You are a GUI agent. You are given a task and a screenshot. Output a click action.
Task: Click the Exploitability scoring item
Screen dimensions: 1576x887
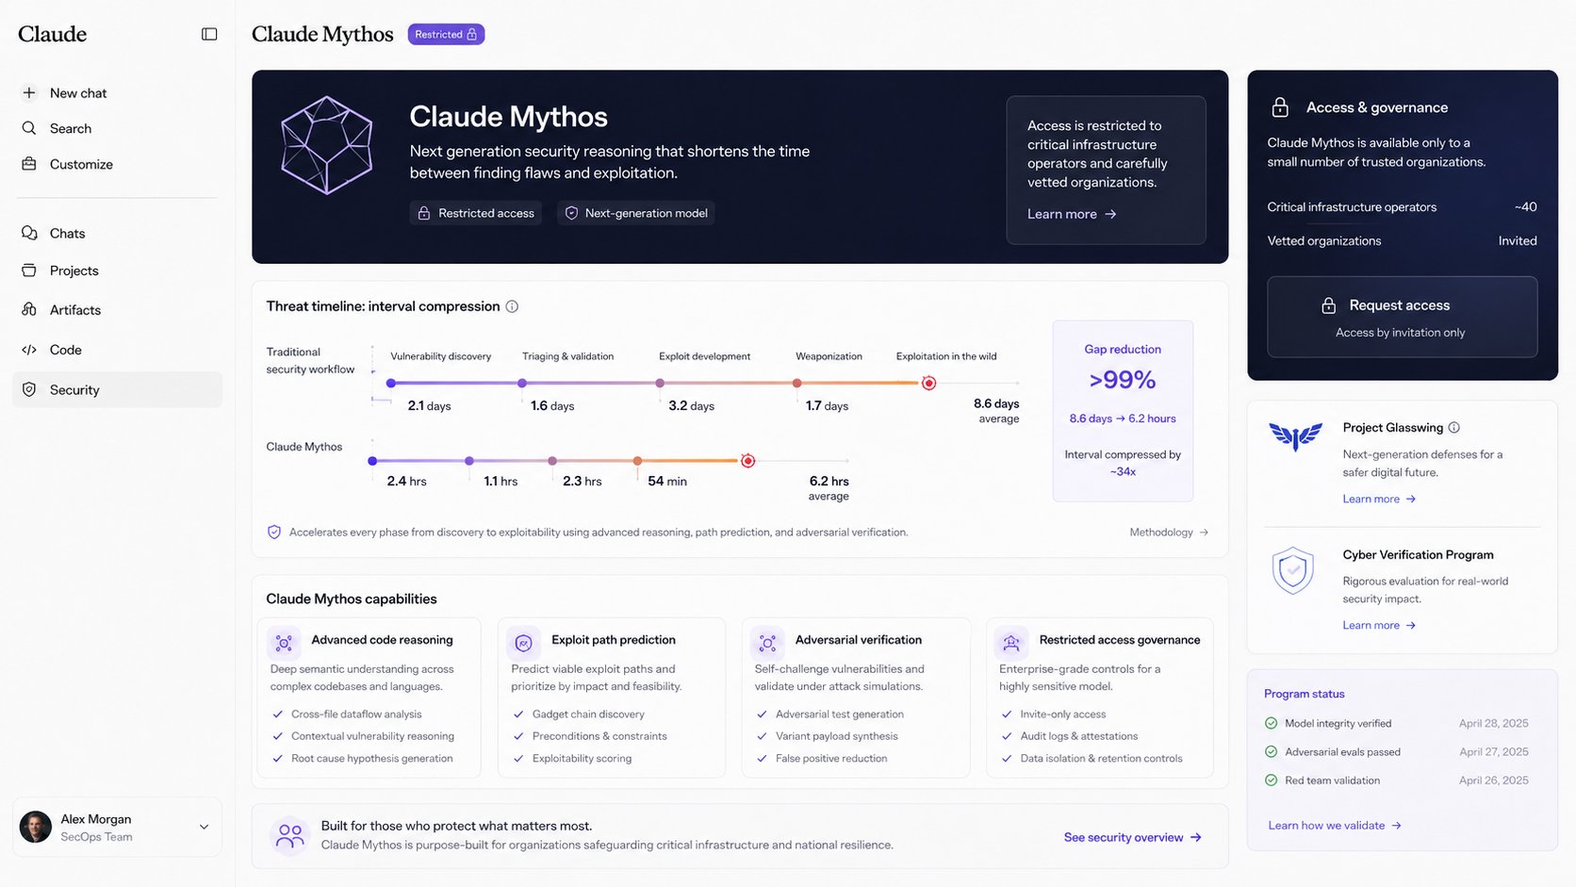pos(572,759)
